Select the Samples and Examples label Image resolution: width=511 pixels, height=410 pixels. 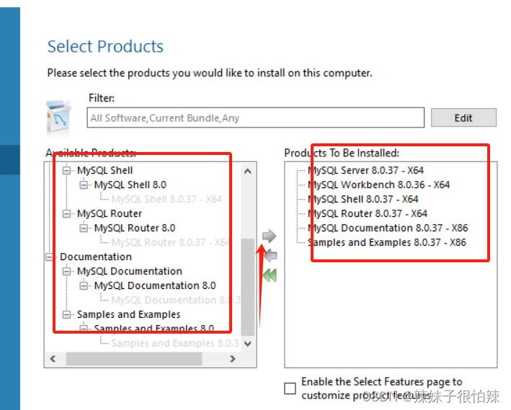pyautogui.click(x=129, y=314)
